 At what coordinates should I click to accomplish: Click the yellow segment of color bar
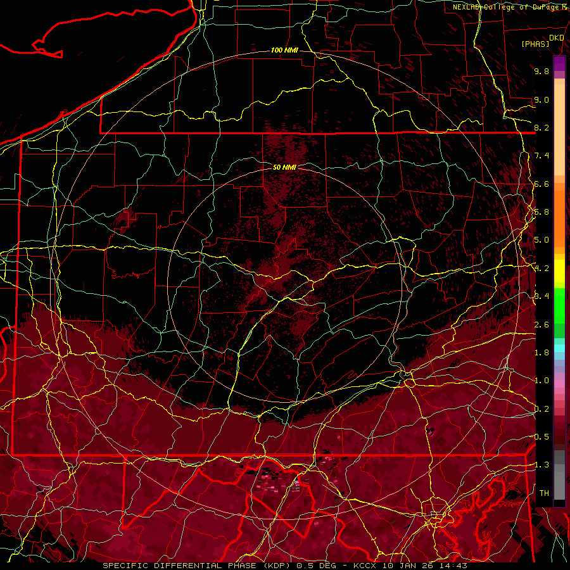pyautogui.click(x=559, y=271)
